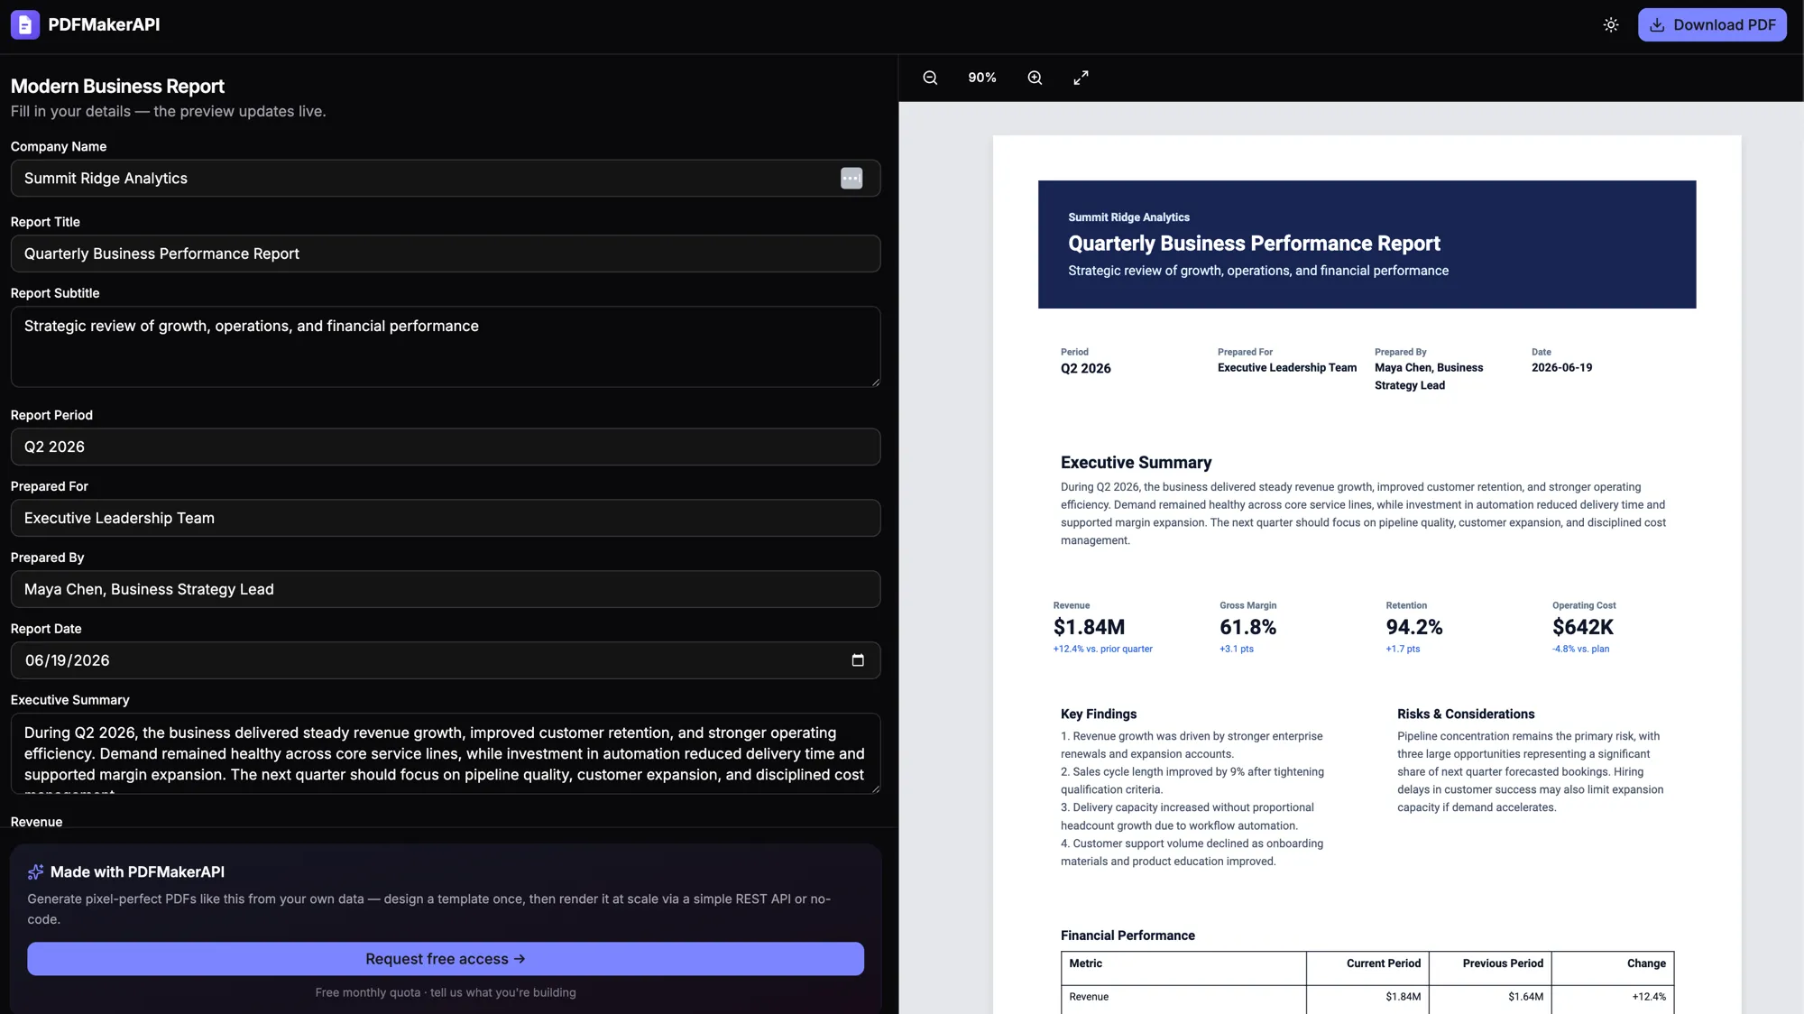Open the fullscreen preview expand icon
The height and width of the screenshot is (1014, 1804).
point(1081,78)
